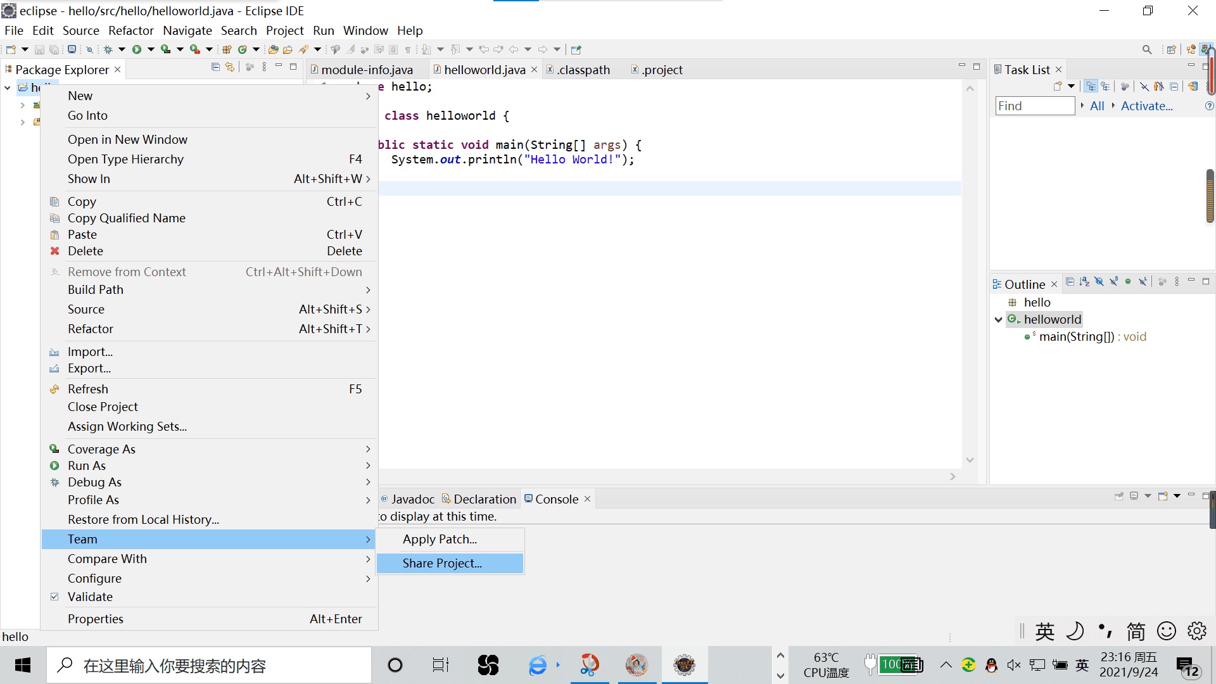Click the Find field in Task List

[1035, 106]
